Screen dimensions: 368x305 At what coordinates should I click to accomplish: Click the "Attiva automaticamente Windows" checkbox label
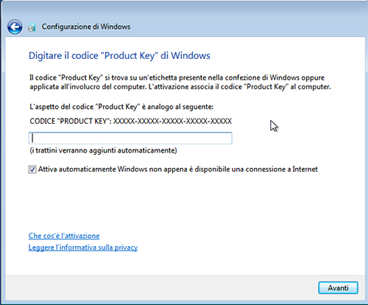click(x=177, y=169)
